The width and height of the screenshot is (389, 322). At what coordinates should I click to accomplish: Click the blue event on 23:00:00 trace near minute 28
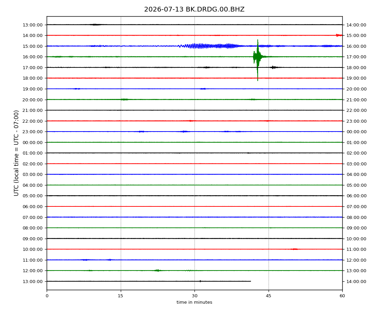184,132
